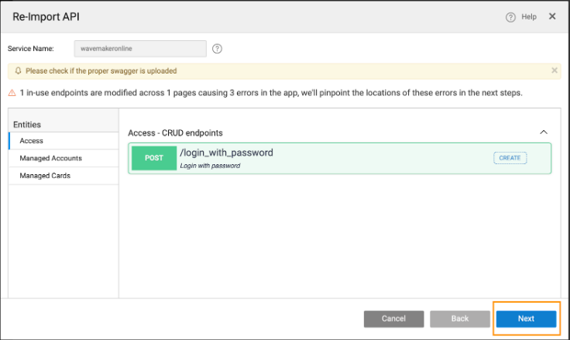This screenshot has height=340, width=570.
Task: Click the in-use endpoints error message text
Action: (x=270, y=93)
